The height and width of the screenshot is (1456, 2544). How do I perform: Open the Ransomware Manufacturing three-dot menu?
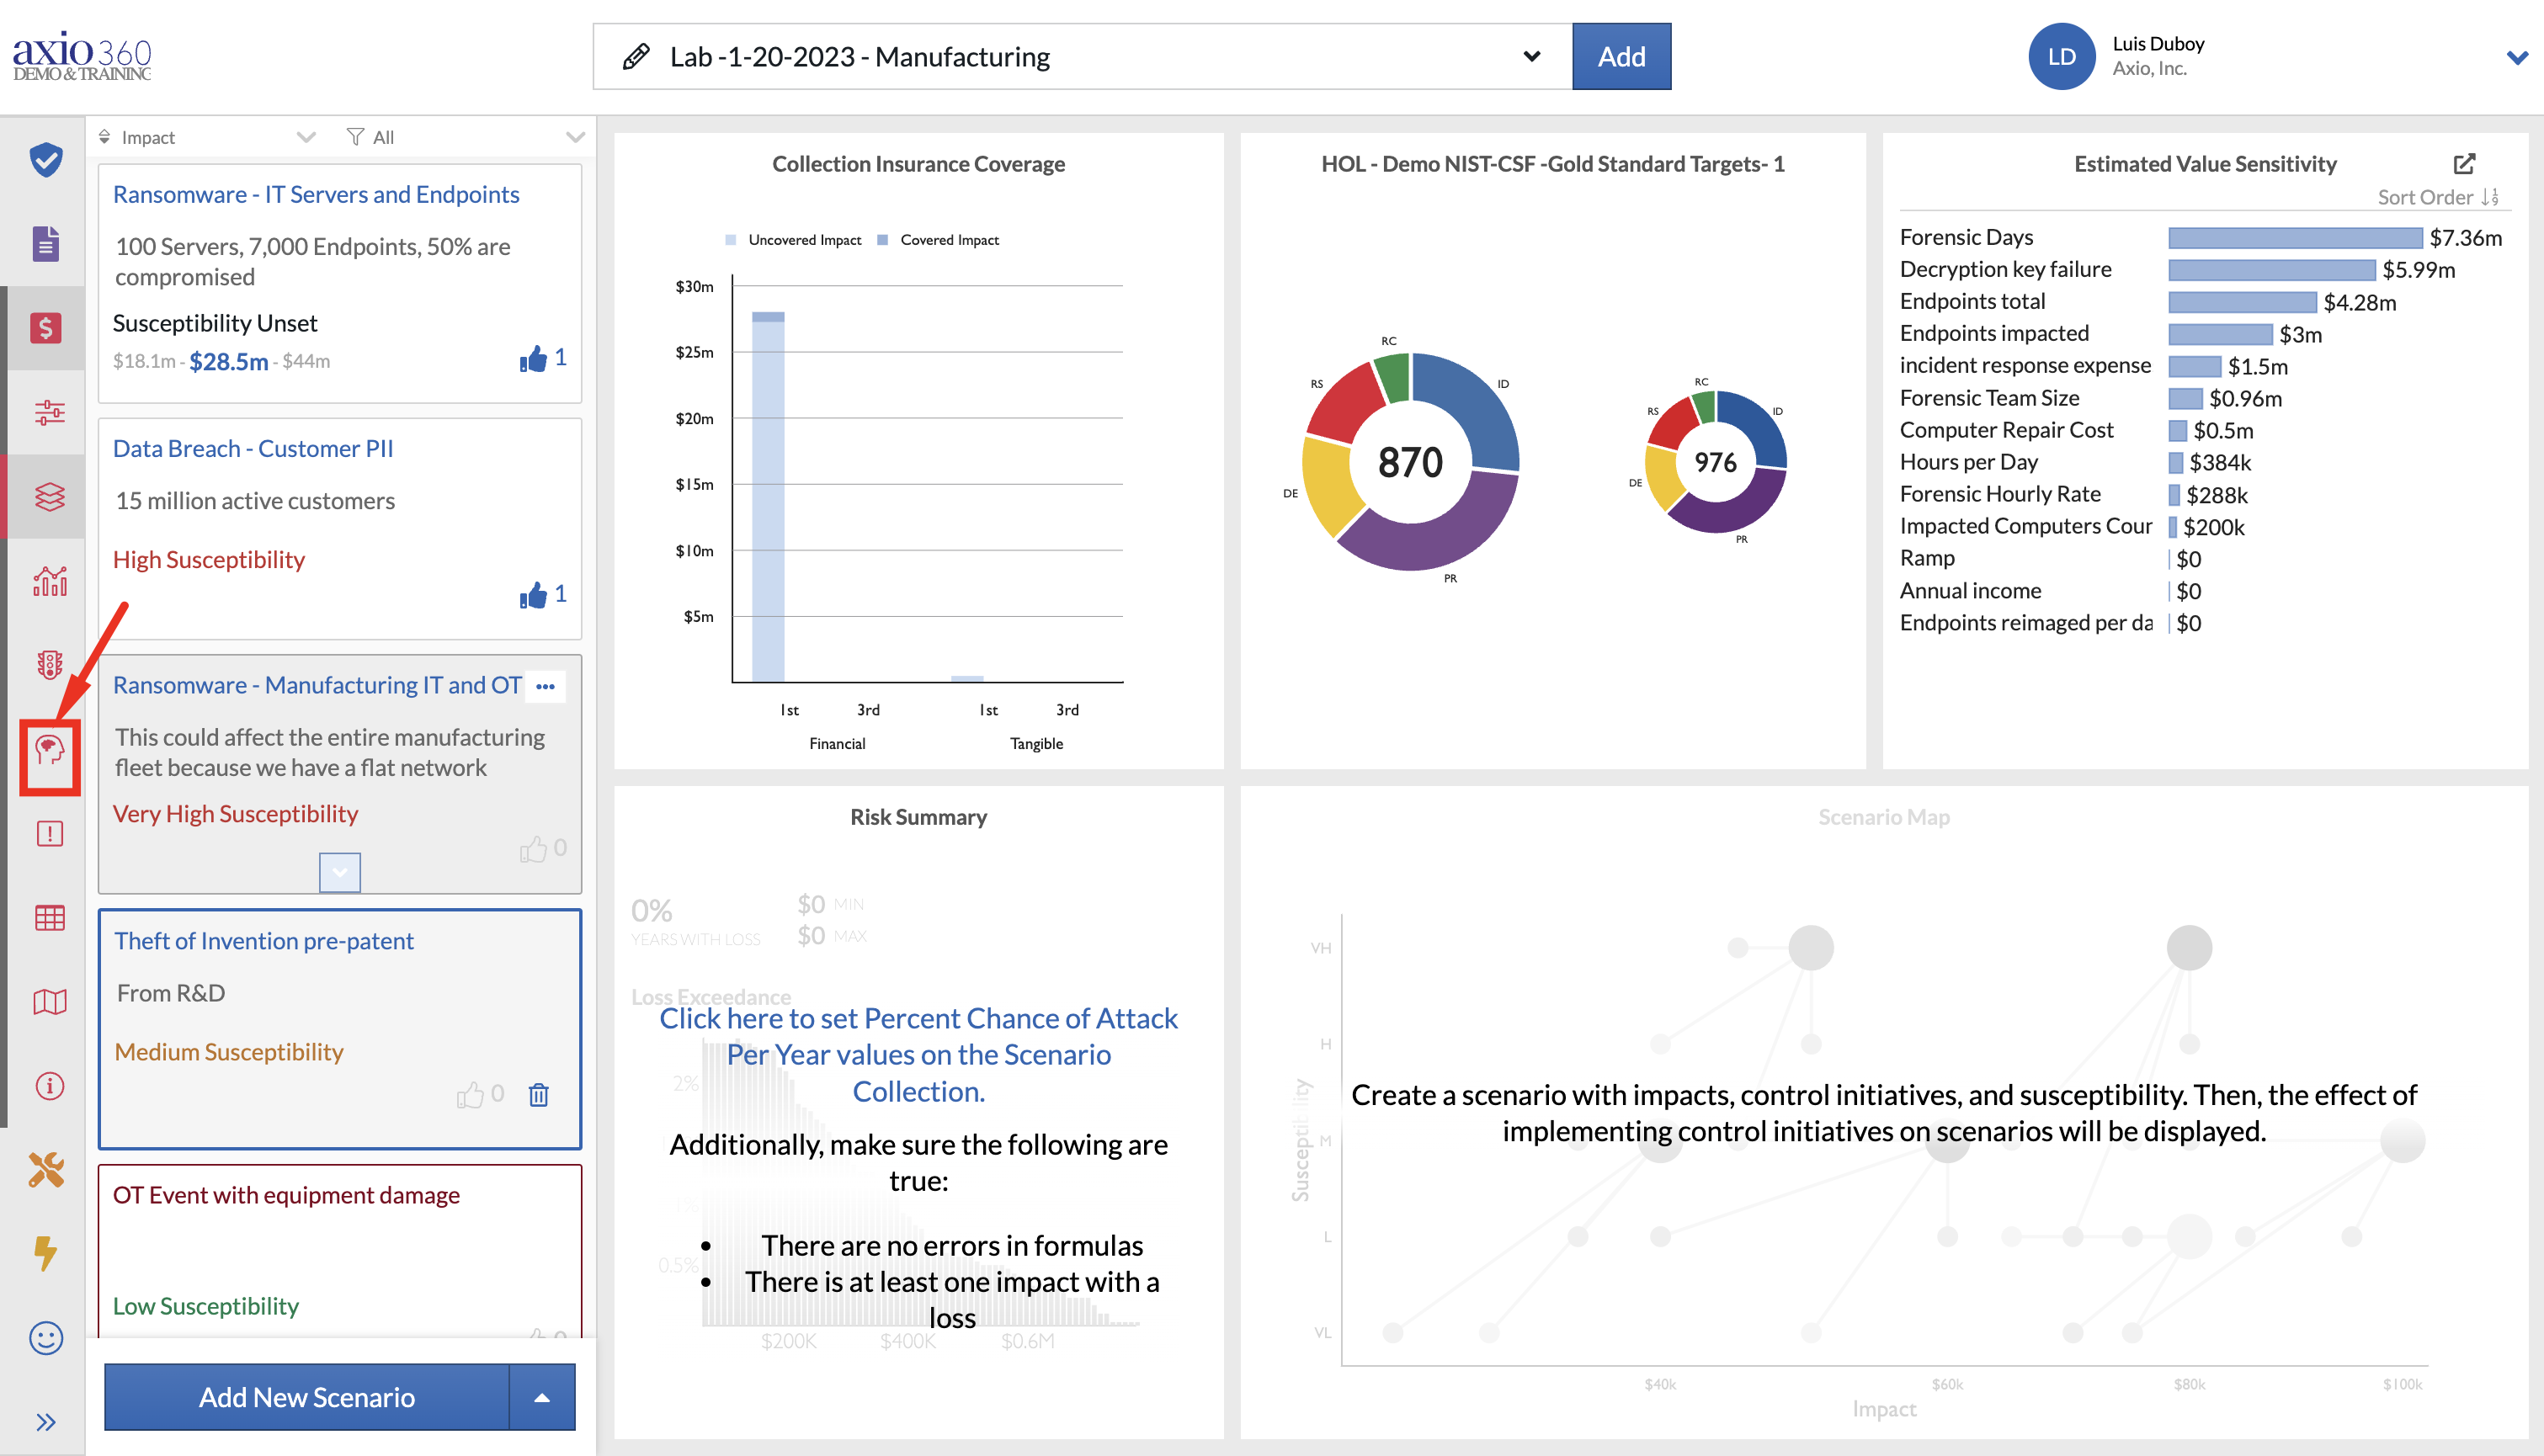coord(545,686)
